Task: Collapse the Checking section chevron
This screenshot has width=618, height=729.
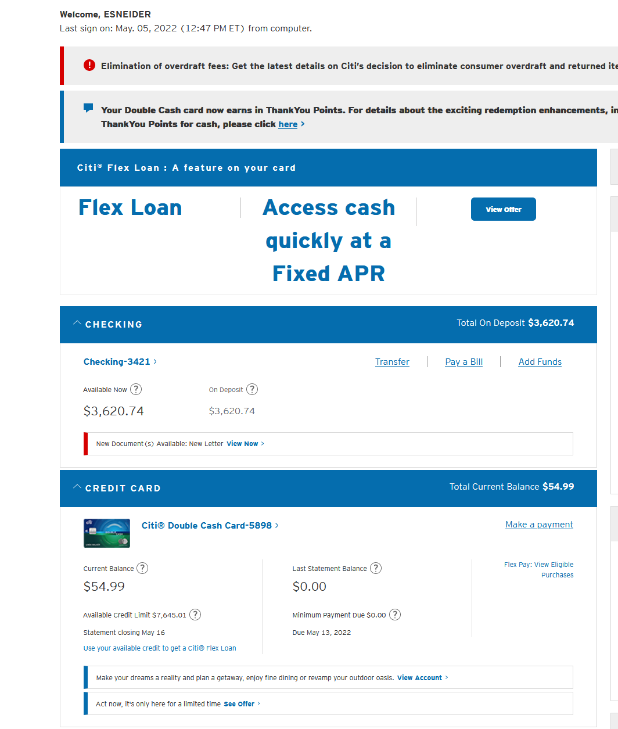Action: [x=77, y=323]
